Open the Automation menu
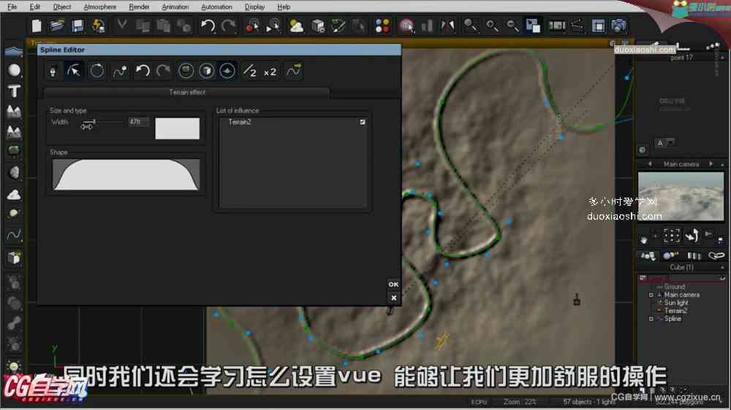 coord(216,7)
